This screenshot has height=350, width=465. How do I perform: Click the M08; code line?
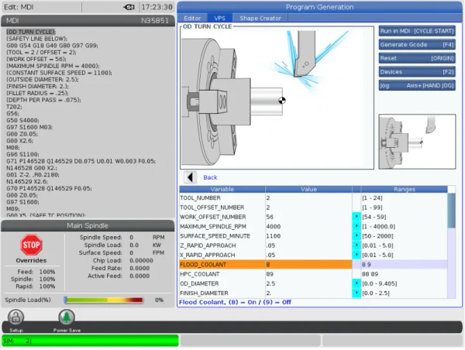tap(12, 148)
